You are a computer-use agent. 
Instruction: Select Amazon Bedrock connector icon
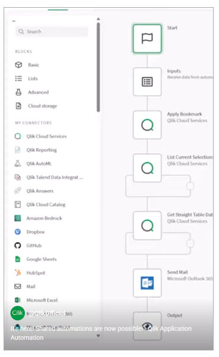pos(18,218)
